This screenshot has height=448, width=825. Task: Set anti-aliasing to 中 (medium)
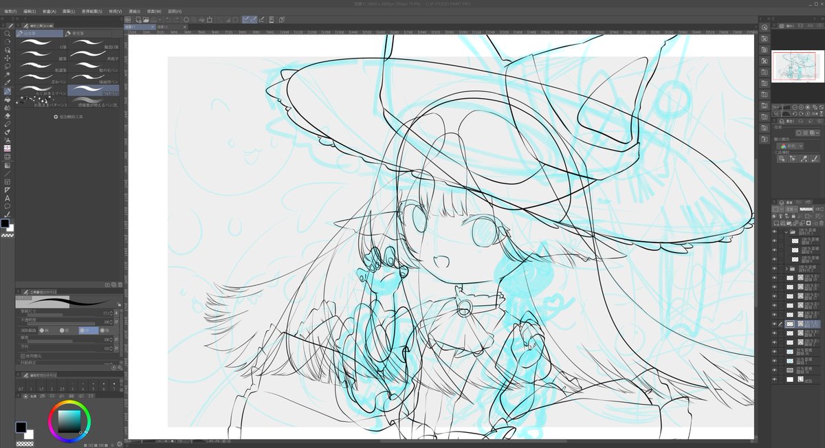(x=89, y=331)
